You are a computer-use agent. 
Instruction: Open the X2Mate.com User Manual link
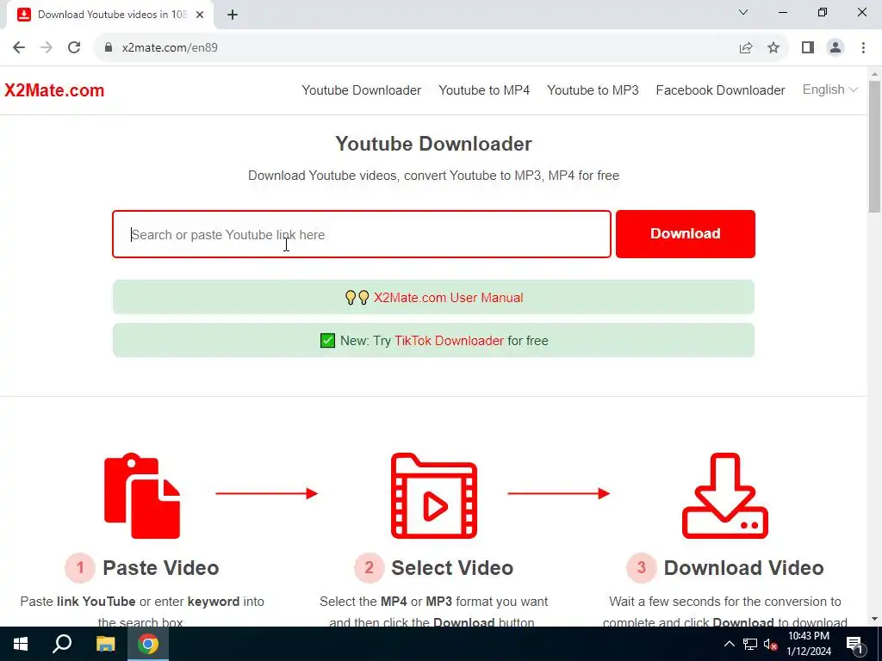pos(448,297)
